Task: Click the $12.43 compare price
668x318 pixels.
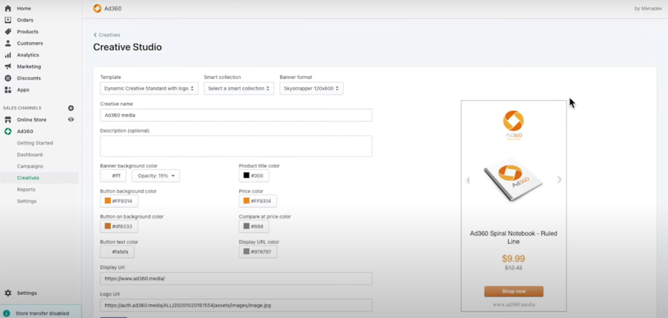Action: (x=513, y=268)
